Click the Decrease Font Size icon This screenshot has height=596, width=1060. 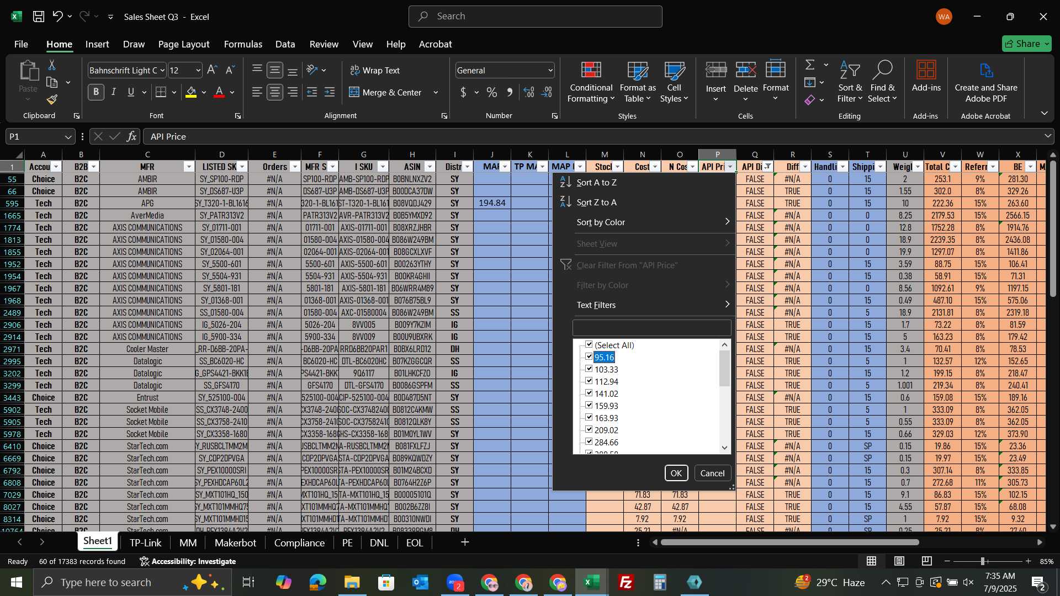(230, 70)
